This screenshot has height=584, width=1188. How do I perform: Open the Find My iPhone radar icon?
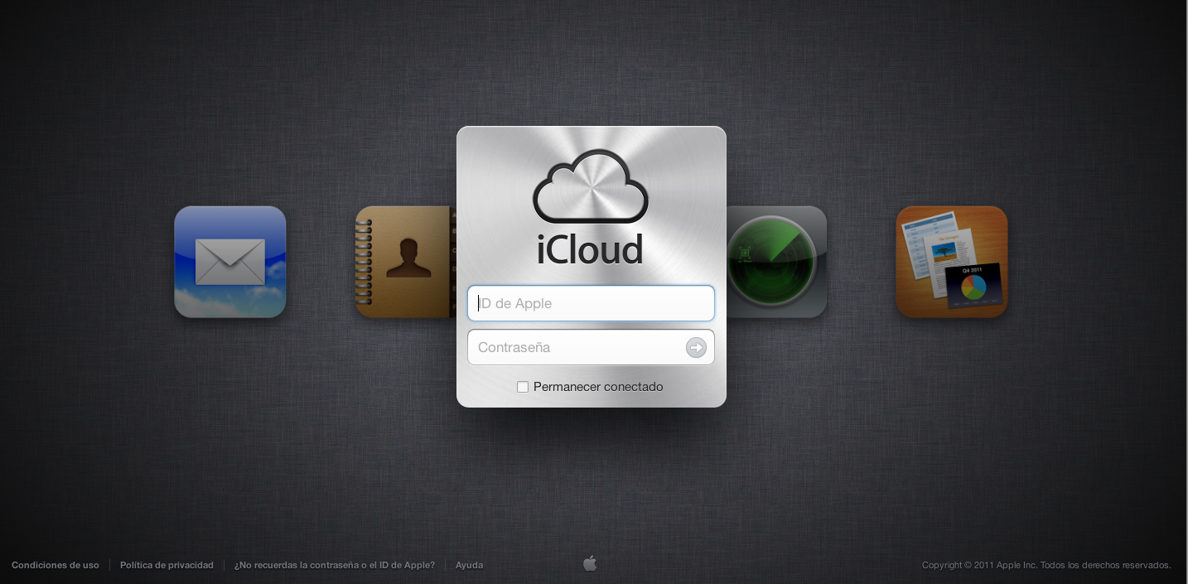776,262
